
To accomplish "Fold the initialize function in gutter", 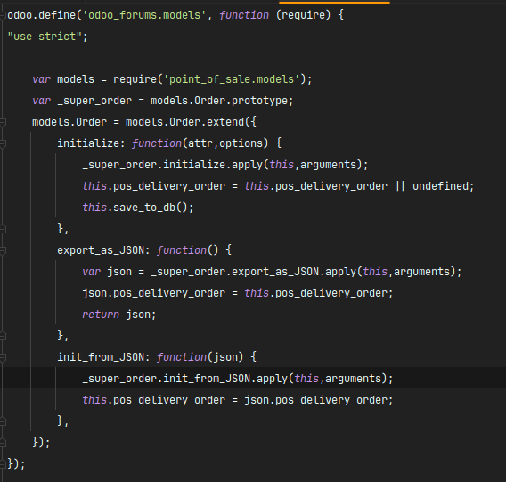I will (3, 143).
